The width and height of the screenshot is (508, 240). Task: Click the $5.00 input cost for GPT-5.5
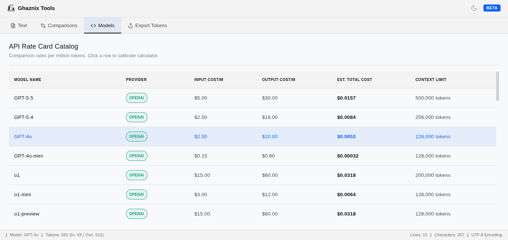201,98
